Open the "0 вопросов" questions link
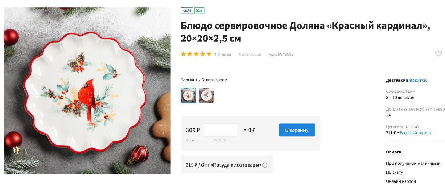Viewport: 445px width, 186px height. pos(250,54)
